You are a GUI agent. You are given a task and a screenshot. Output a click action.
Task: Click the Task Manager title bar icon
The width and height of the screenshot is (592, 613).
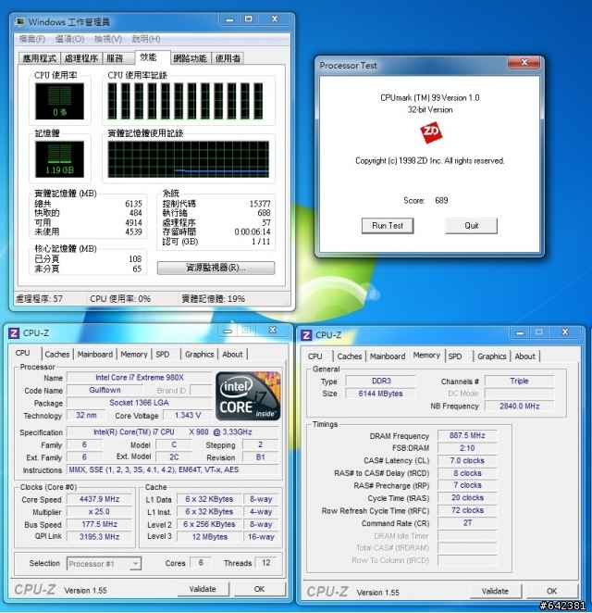19,22
